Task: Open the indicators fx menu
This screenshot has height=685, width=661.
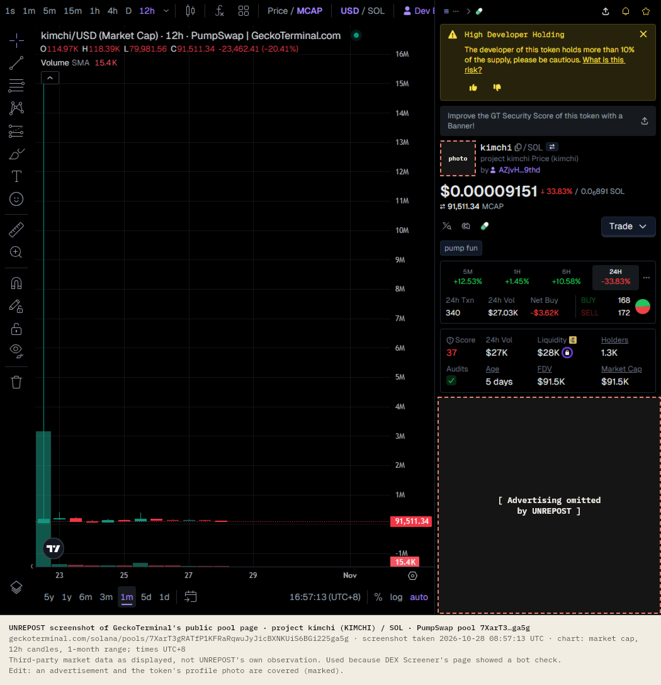Action: tap(219, 11)
